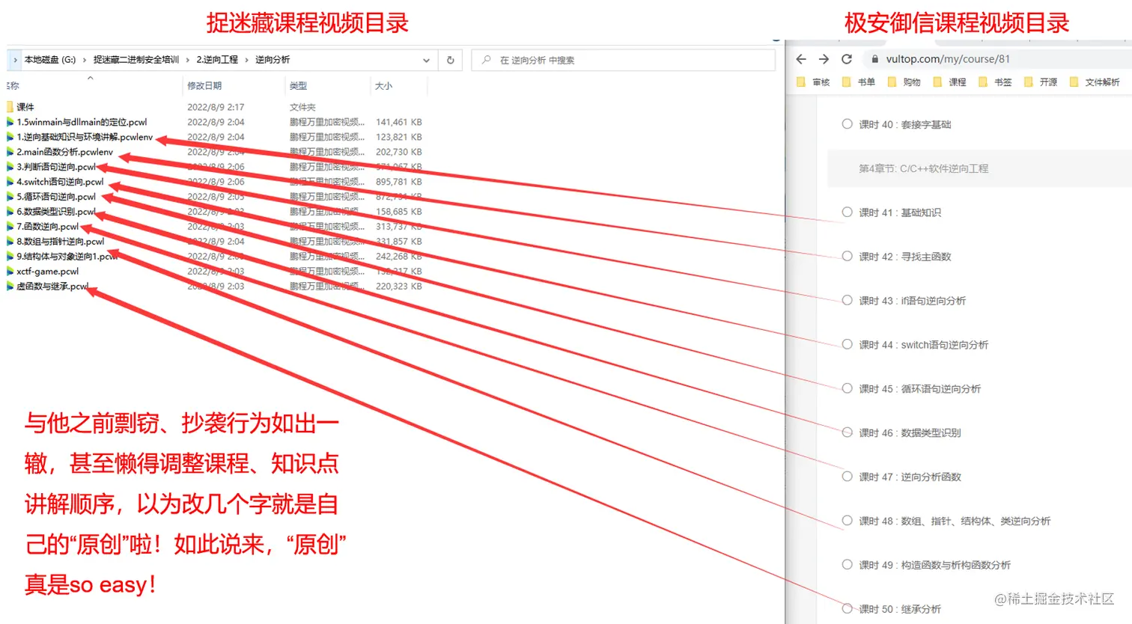Expand chevron before 本地磁盘 breadcrumb
Image resolution: width=1132 pixels, height=624 pixels.
[x=15, y=60]
